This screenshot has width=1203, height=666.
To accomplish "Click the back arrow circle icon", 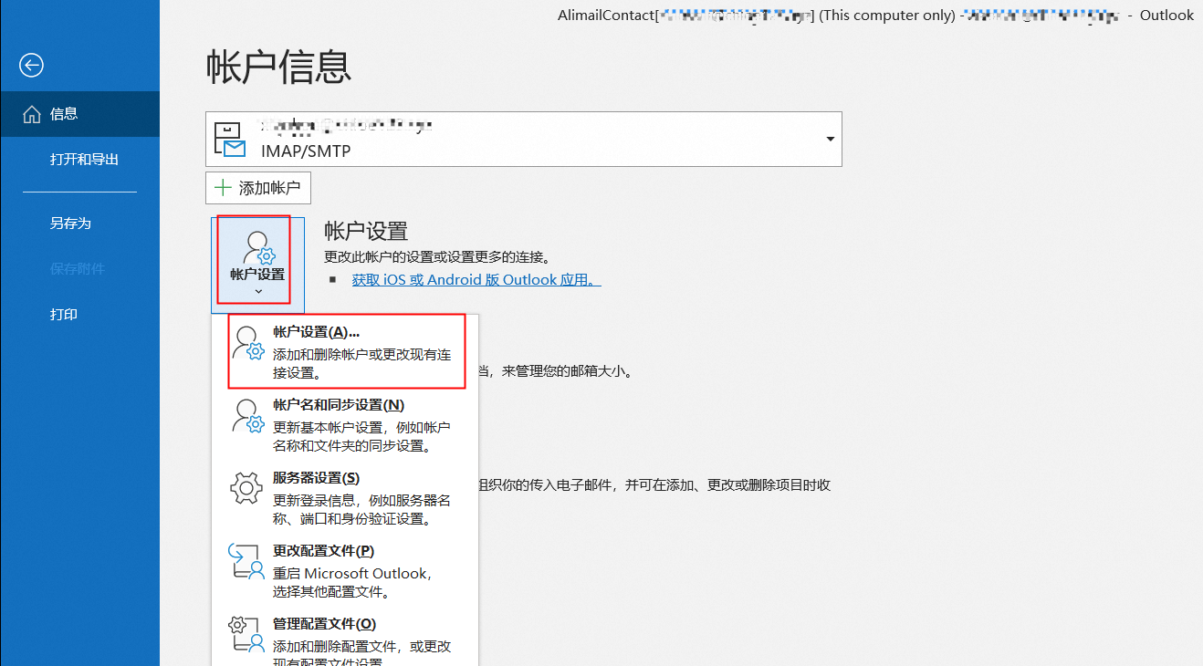I will click(x=32, y=65).
